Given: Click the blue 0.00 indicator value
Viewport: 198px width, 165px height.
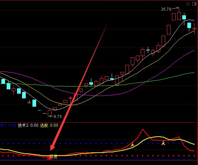Looking at the screenshot, I should (x=12, y=125).
